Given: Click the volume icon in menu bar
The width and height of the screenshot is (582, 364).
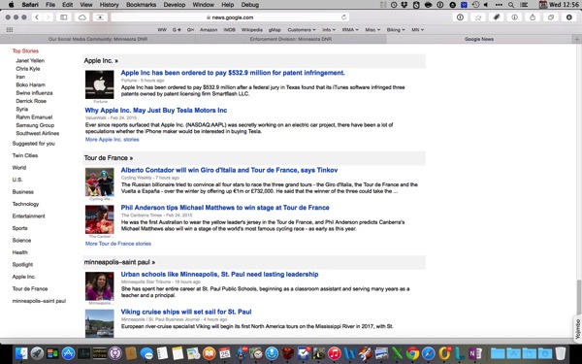Looking at the screenshot, I should tap(486, 5).
